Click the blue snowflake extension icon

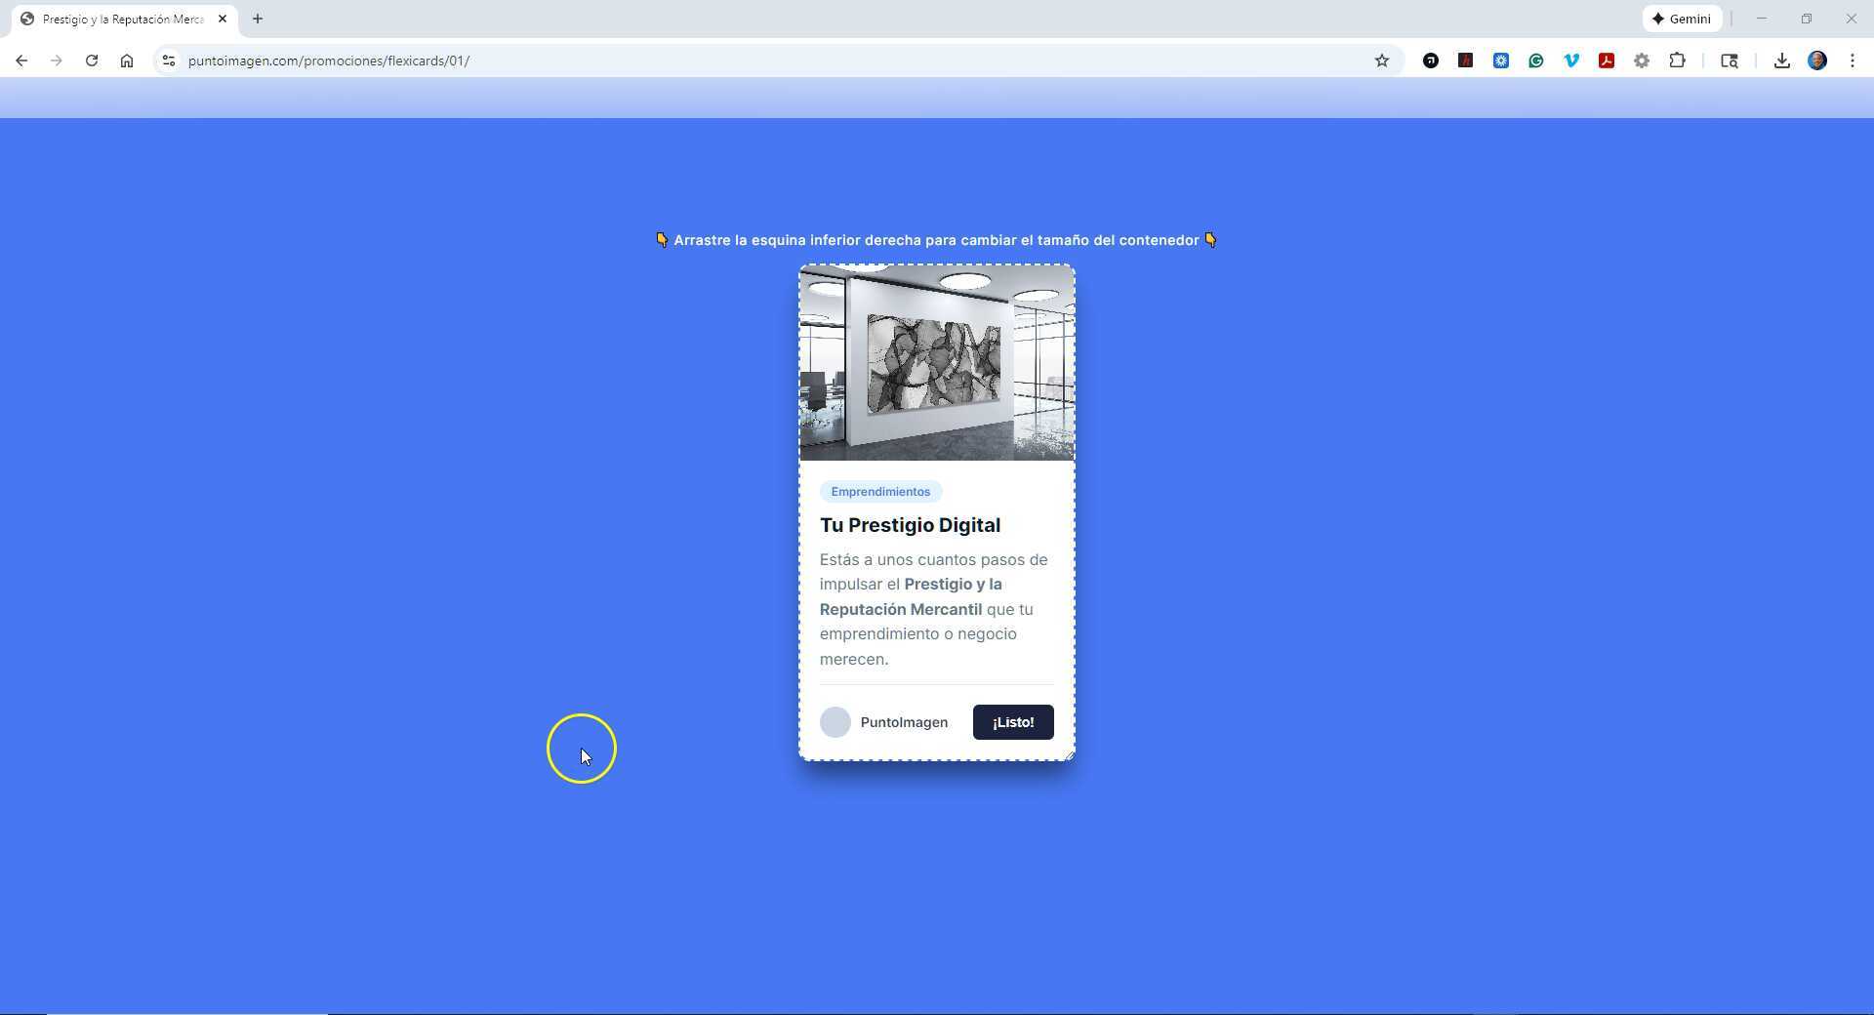[1500, 61]
